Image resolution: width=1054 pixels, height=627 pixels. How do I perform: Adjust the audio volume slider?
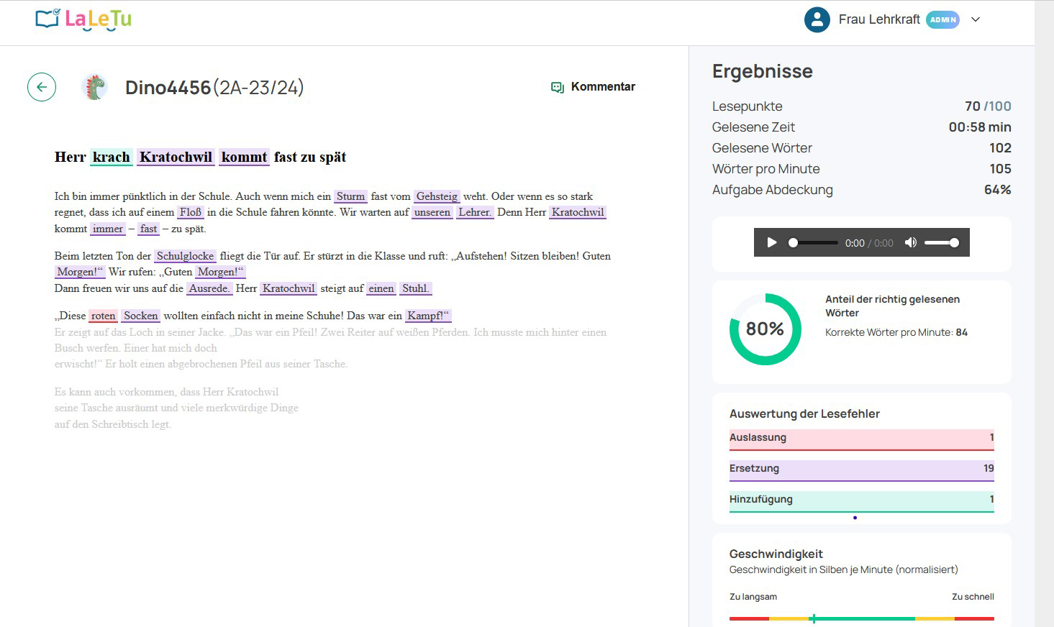(x=941, y=243)
